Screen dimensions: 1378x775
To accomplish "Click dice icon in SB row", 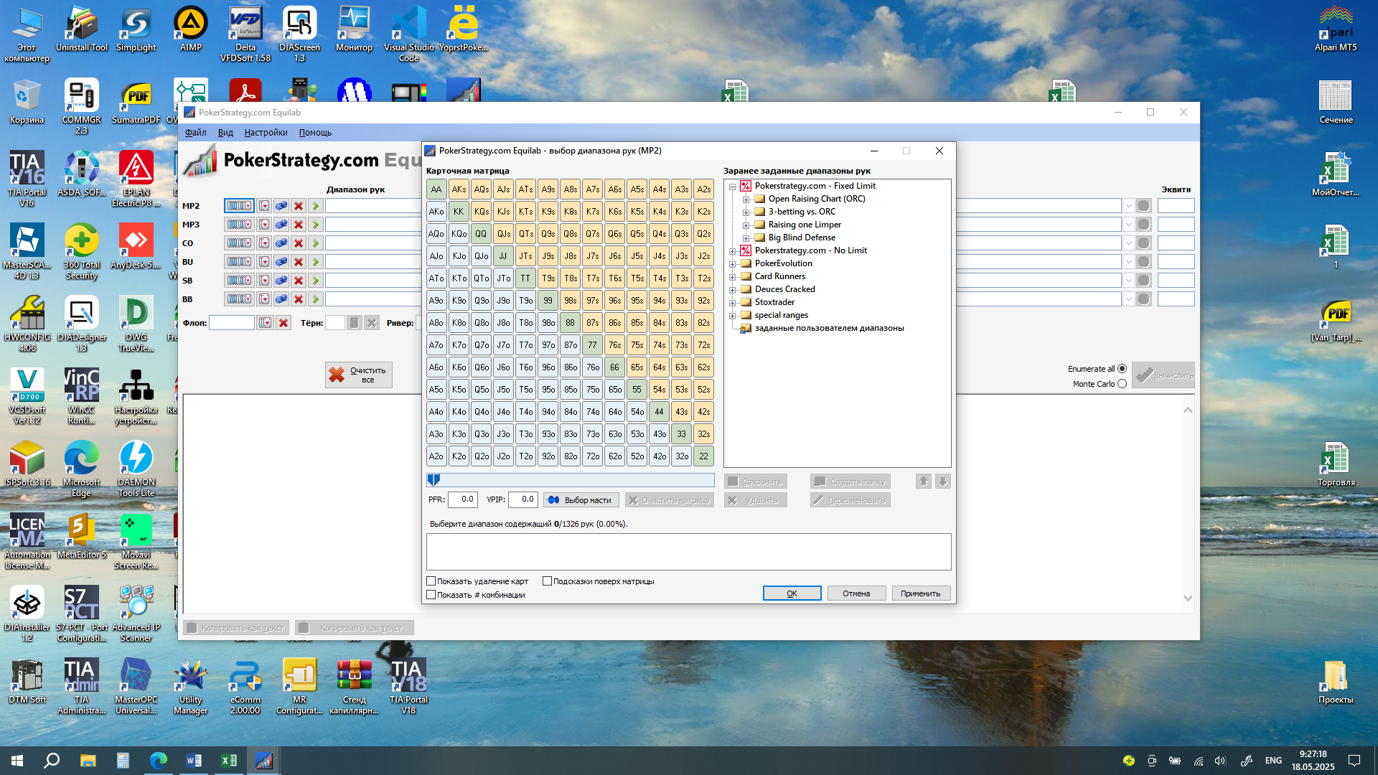I will [x=281, y=281].
